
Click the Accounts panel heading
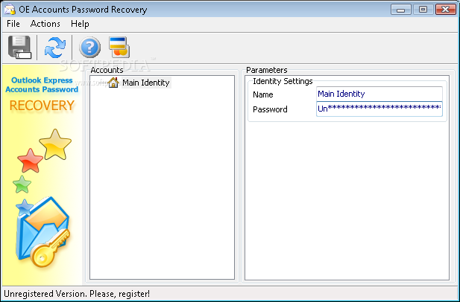point(107,70)
